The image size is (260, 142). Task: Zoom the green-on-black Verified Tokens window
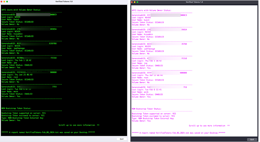pyautogui.click(x=7, y=1)
